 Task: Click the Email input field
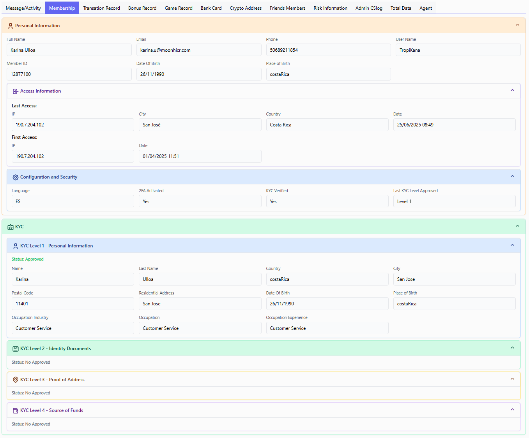tap(198, 50)
